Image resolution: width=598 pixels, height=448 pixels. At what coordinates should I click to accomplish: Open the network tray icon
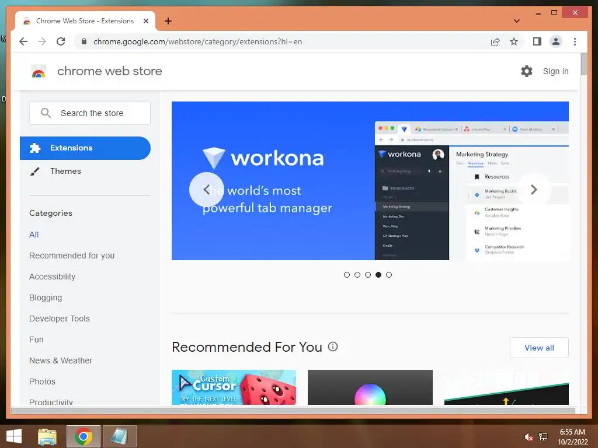pyautogui.click(x=543, y=437)
